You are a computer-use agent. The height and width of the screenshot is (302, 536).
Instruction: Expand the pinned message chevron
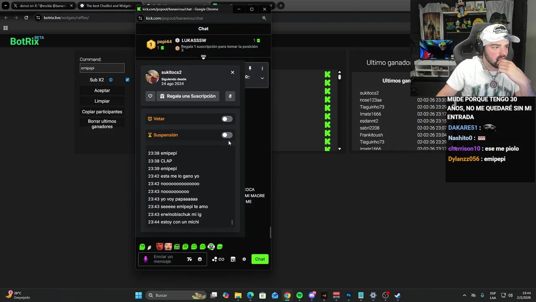262,78
